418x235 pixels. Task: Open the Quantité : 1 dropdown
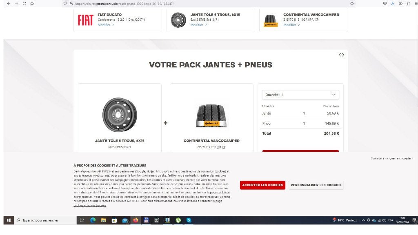click(x=300, y=95)
